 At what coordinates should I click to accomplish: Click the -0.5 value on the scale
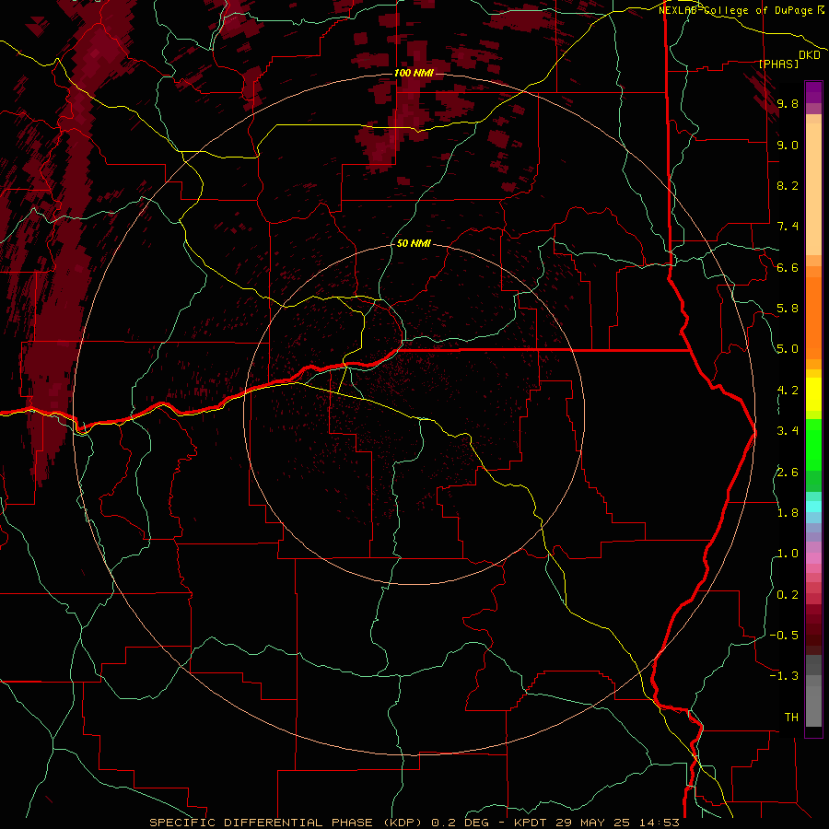pyautogui.click(x=784, y=636)
